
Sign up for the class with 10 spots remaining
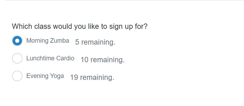tap(17, 58)
